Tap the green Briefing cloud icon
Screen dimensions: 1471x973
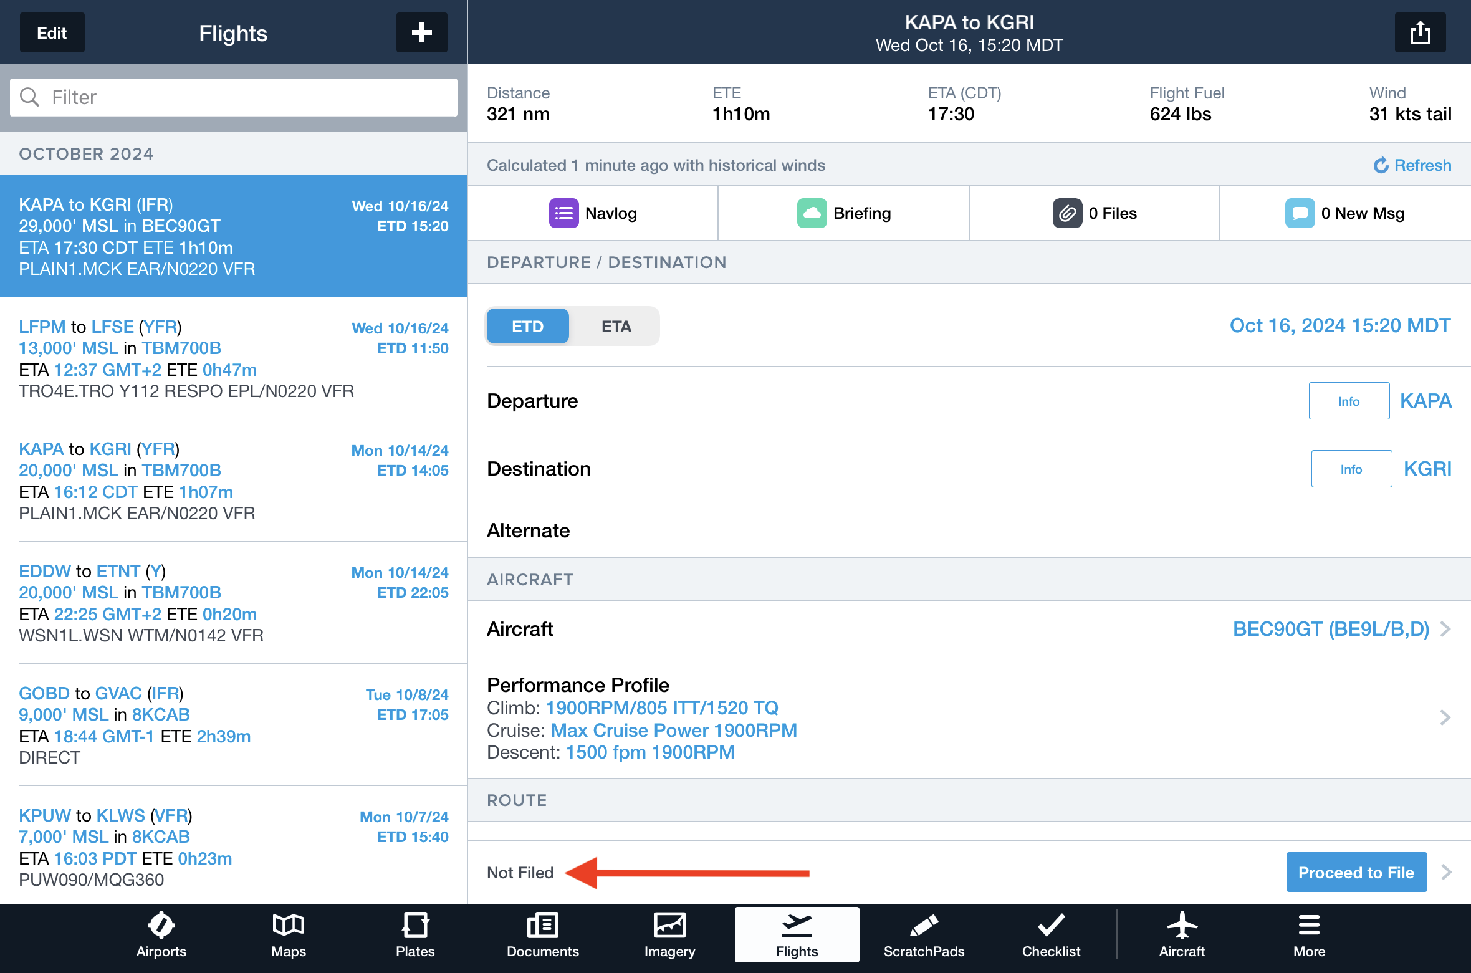pos(812,213)
